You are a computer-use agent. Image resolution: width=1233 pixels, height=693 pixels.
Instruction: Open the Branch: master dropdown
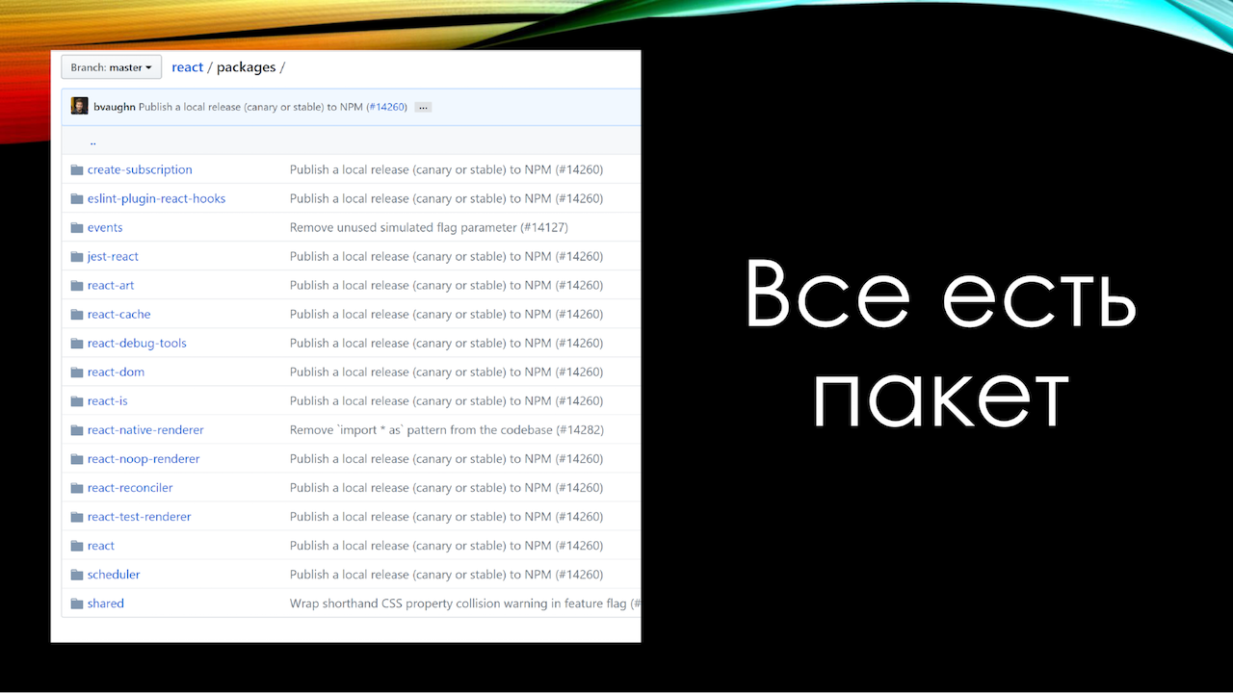(111, 67)
